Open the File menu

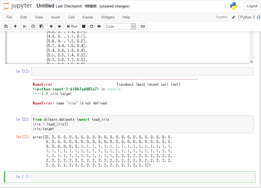pos(9,17)
